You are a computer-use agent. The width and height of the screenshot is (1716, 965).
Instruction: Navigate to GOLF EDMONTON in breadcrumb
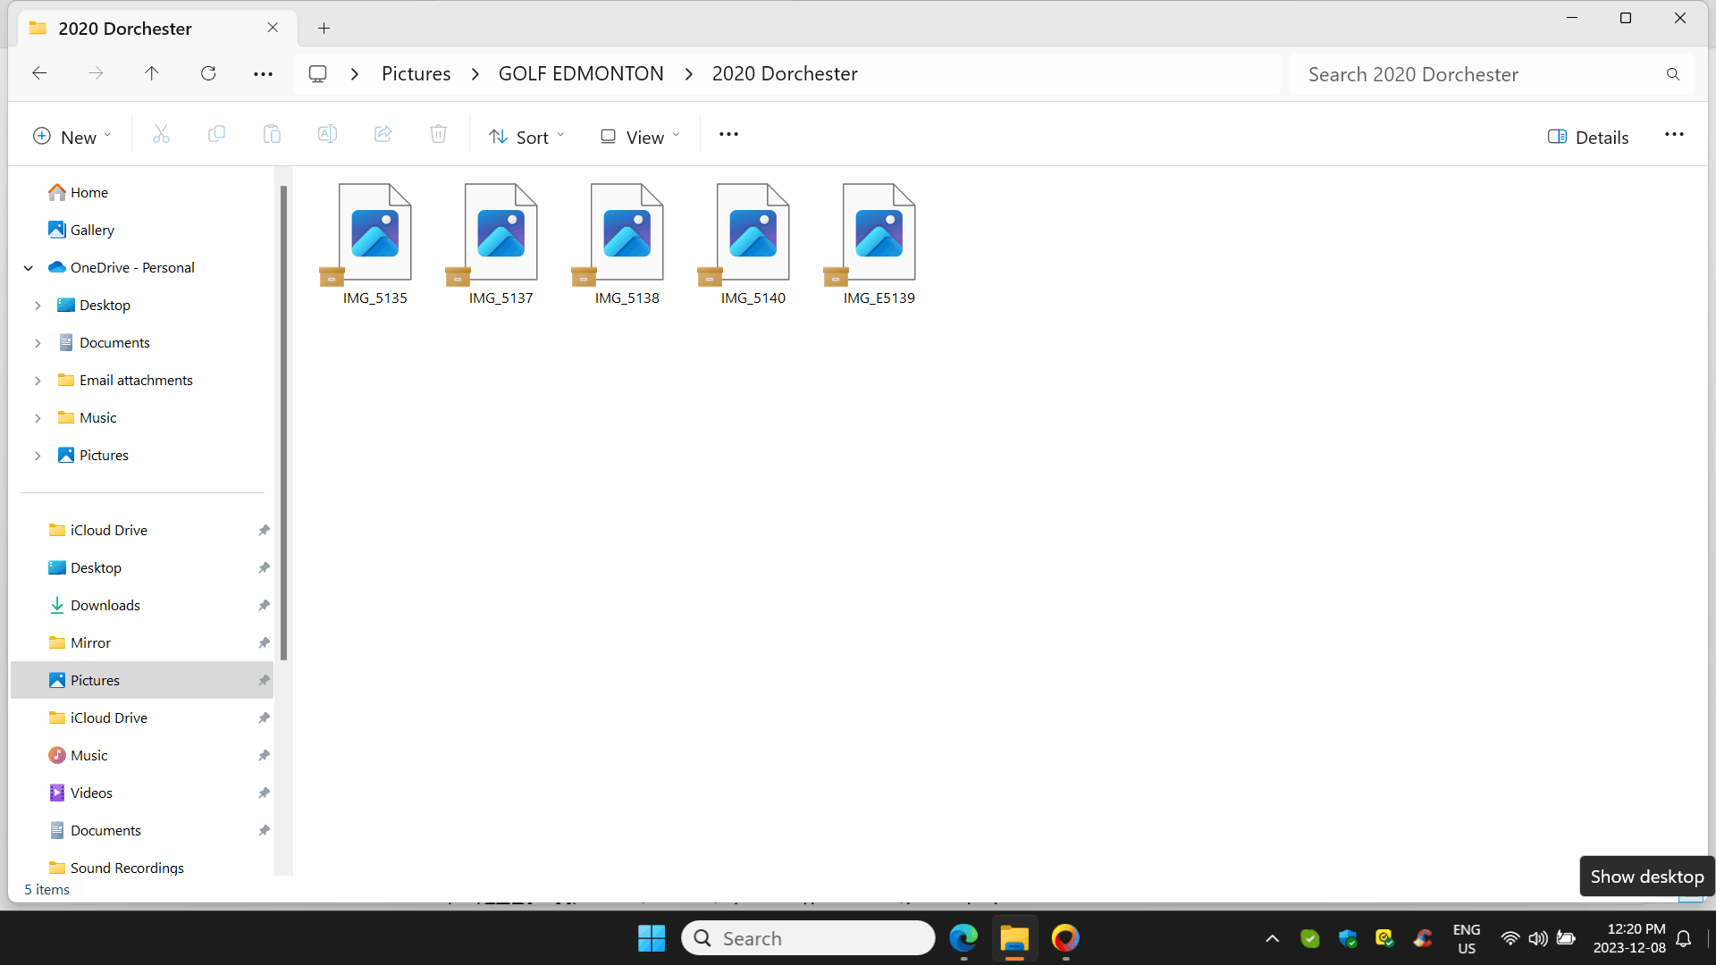pos(581,74)
